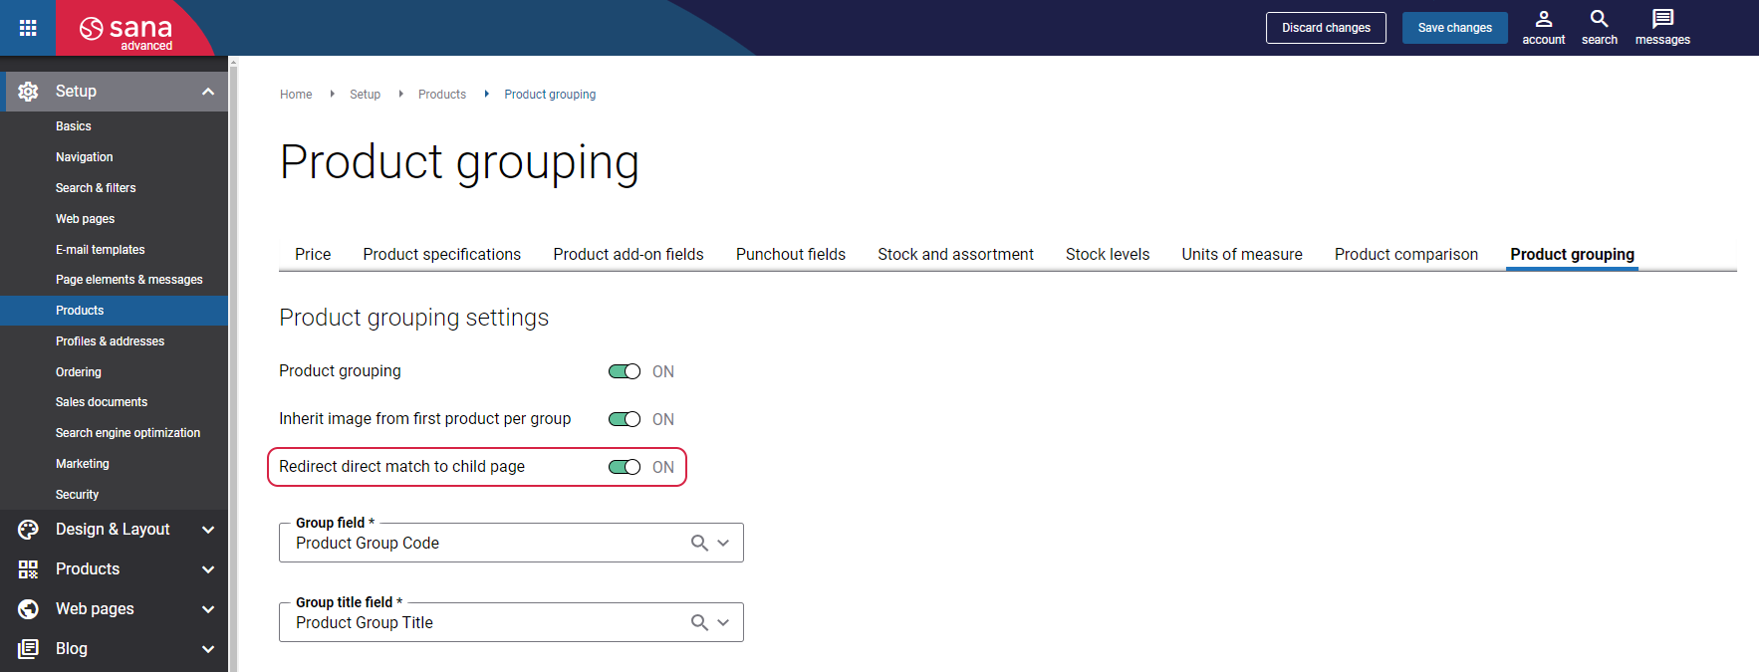Select highlighted Products item under Setup
1759x672 pixels.
(115, 311)
